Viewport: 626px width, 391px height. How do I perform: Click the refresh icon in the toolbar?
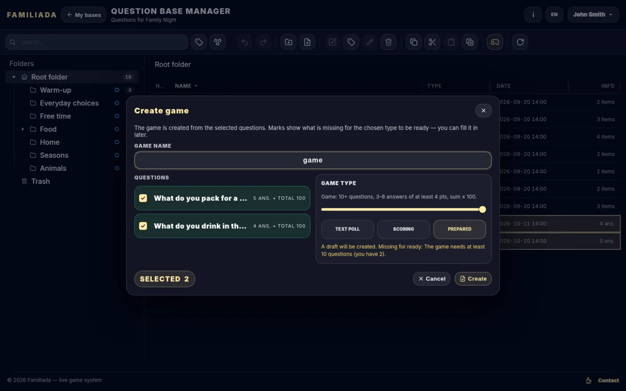[520, 42]
